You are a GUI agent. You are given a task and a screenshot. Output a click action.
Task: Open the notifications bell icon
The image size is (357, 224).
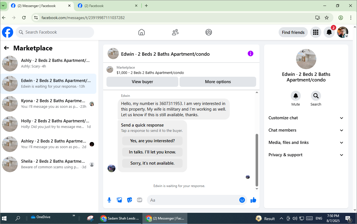coord(329,32)
